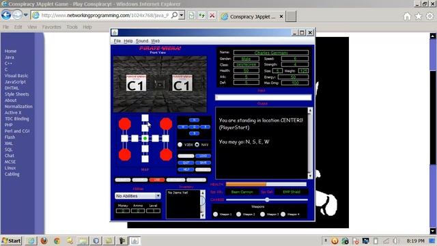
Task: Open Firefox from the taskbar
Action: [x=44, y=241]
